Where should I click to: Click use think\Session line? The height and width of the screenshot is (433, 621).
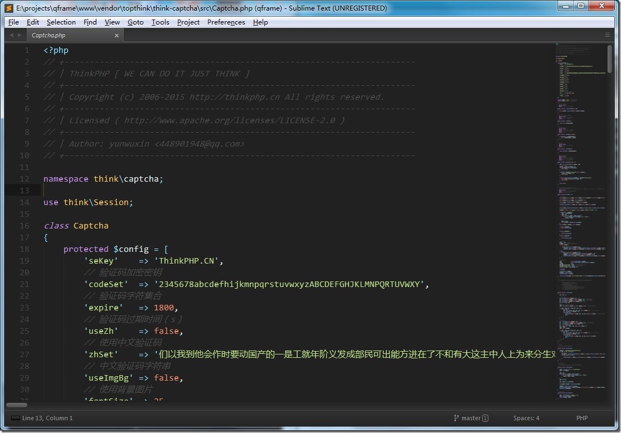pos(88,202)
